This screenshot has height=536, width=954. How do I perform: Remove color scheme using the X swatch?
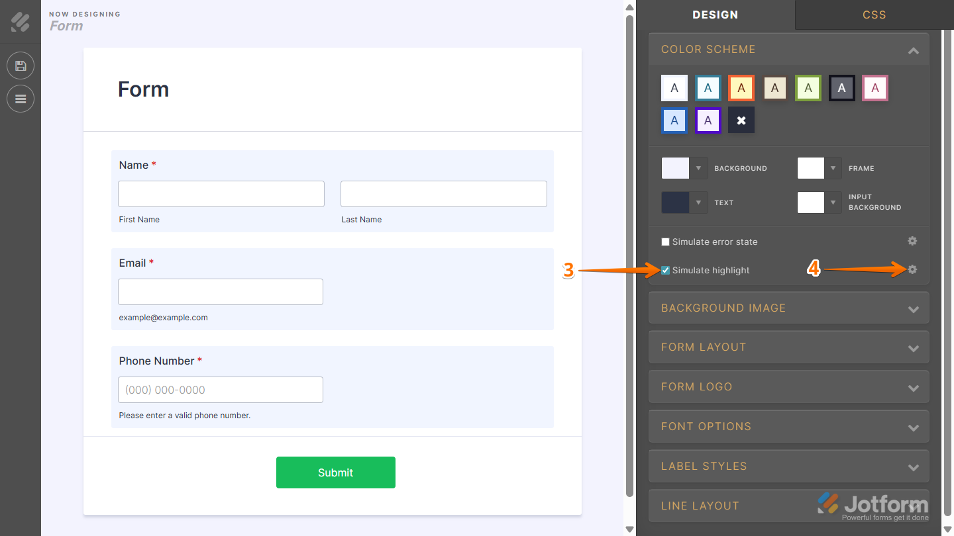point(741,120)
